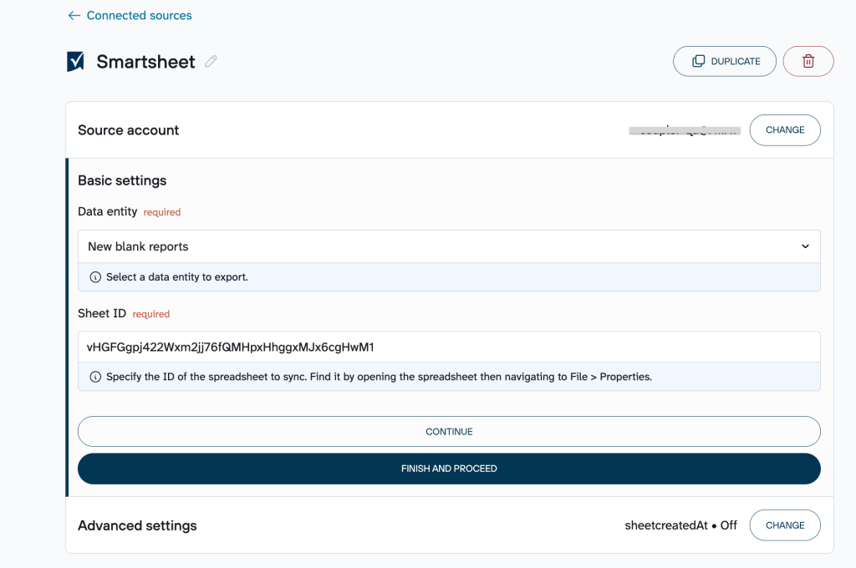Image resolution: width=856 pixels, height=568 pixels.
Task: Go back to Connected sources
Action: click(x=130, y=15)
